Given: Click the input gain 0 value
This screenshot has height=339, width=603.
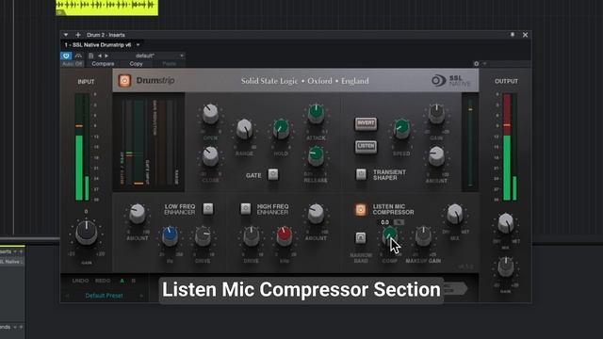Looking at the screenshot, I should tap(86, 211).
